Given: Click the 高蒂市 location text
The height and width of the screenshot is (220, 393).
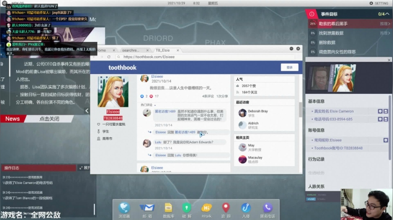Looking at the screenshot, I should point(108,138).
